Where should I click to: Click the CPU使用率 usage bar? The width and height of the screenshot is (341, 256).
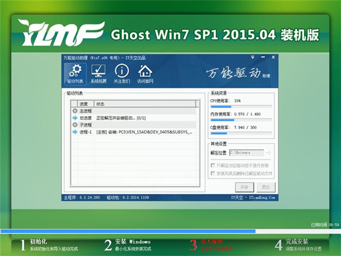[x=241, y=107]
